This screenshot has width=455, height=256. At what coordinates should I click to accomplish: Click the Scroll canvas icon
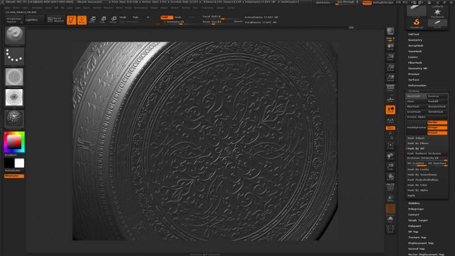click(x=390, y=47)
